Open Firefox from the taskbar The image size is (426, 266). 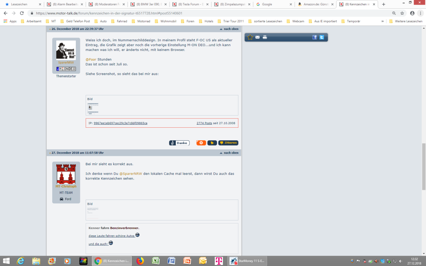click(x=140, y=261)
